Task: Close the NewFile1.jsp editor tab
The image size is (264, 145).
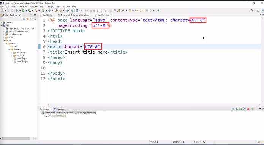Action: pos(111,15)
